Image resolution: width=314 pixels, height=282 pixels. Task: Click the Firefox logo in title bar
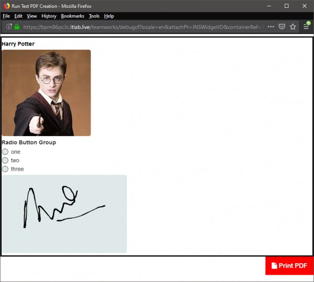pos(6,6)
